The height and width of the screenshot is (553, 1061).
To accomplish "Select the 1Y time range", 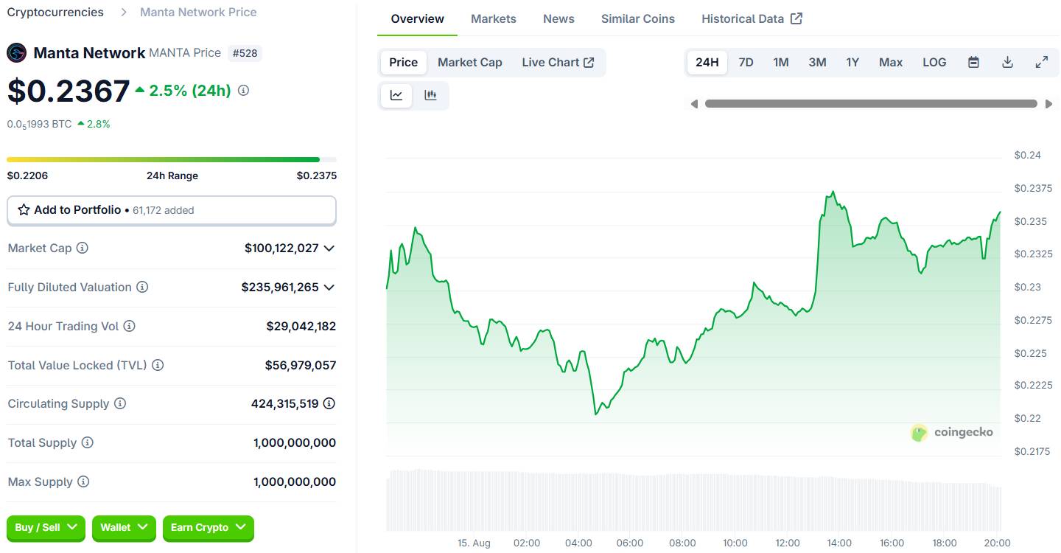I will pyautogui.click(x=852, y=63).
